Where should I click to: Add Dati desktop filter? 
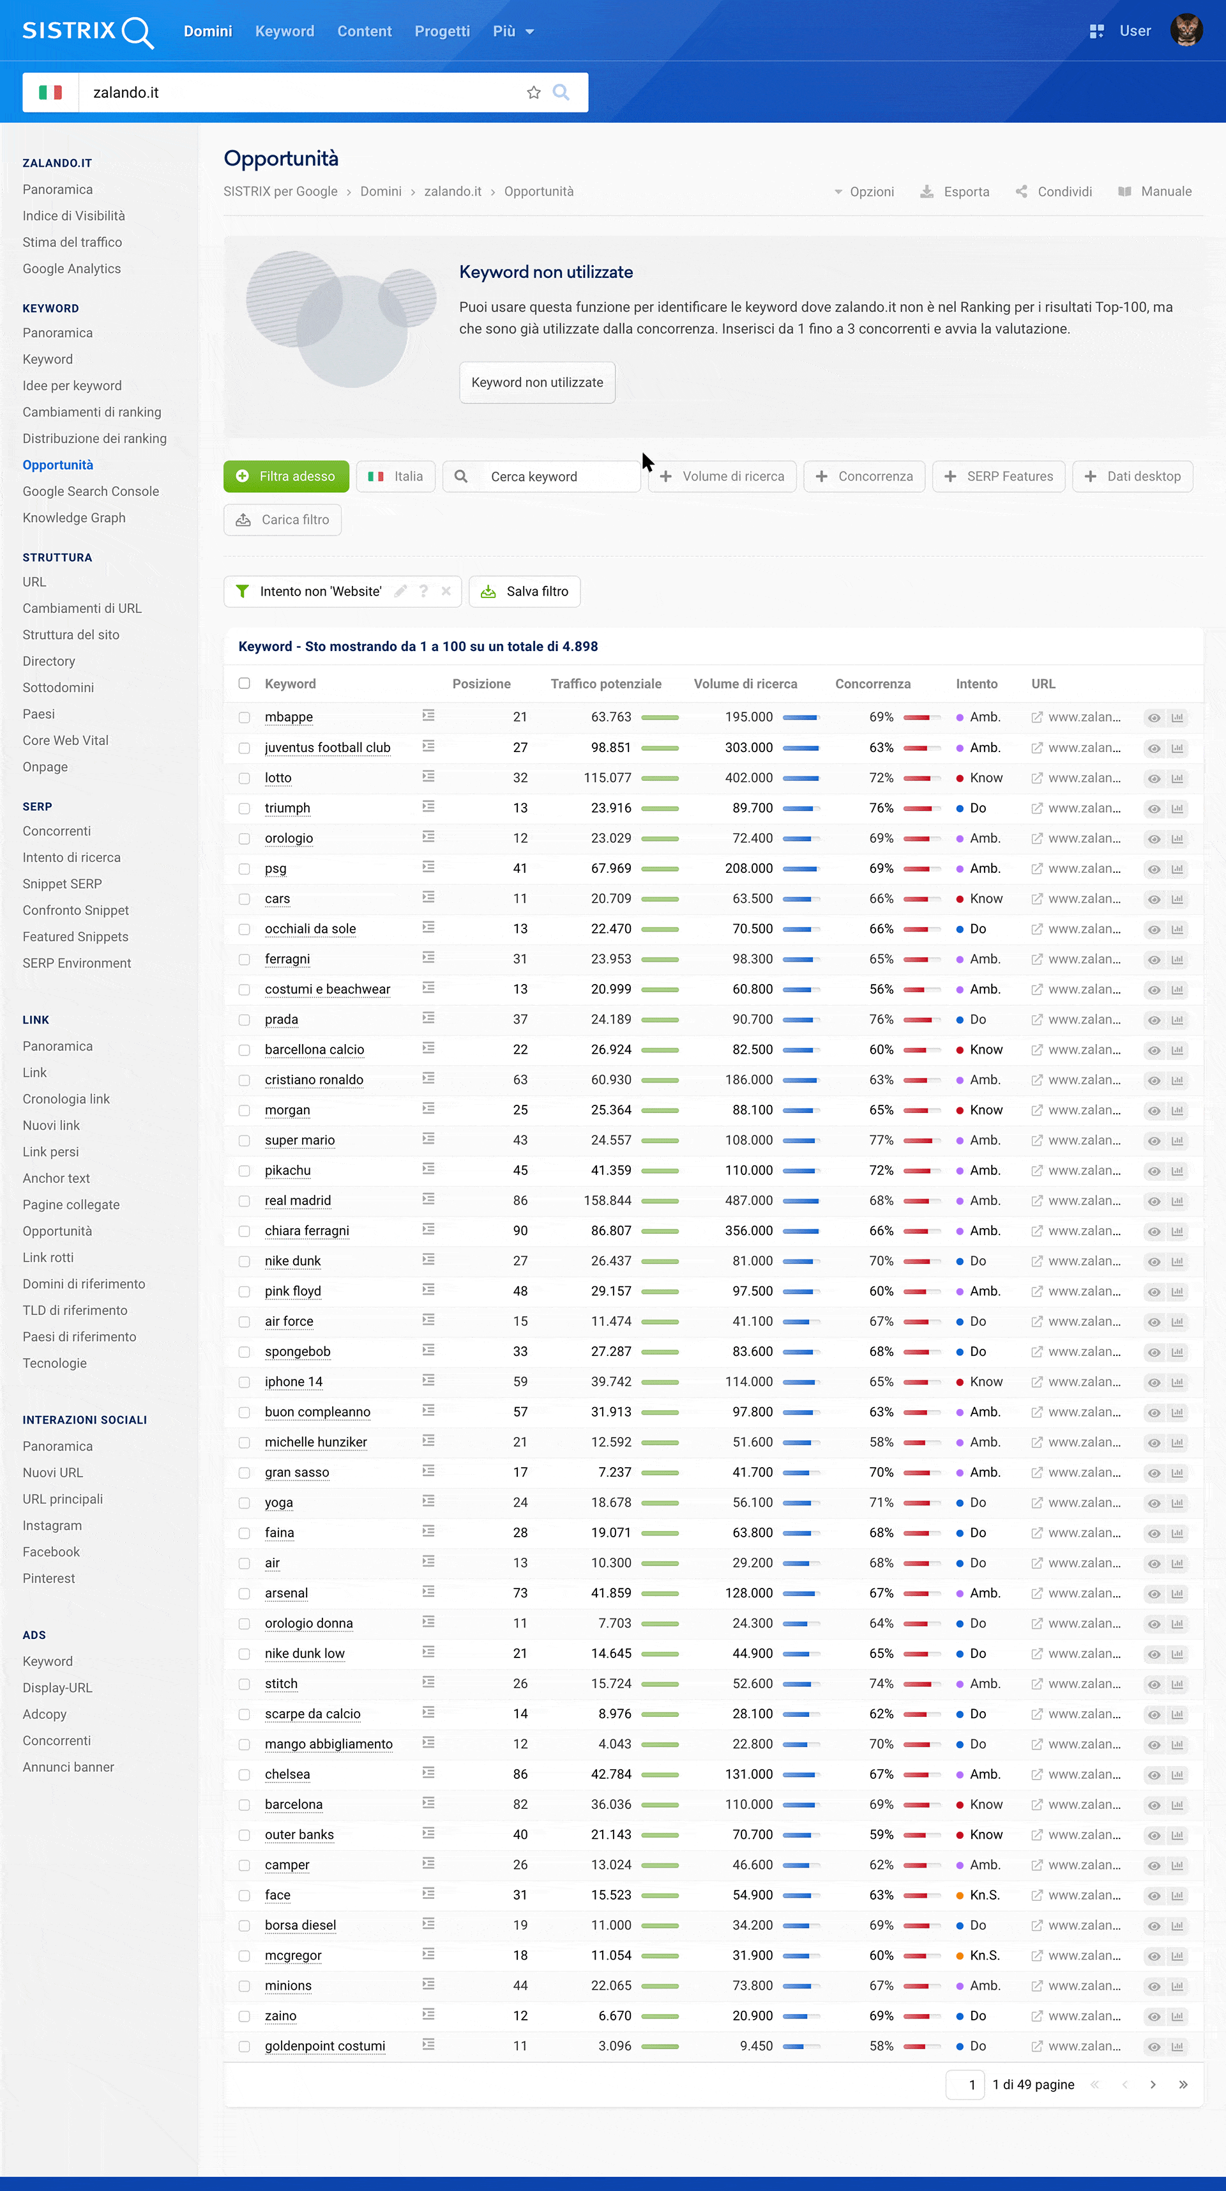[1133, 476]
